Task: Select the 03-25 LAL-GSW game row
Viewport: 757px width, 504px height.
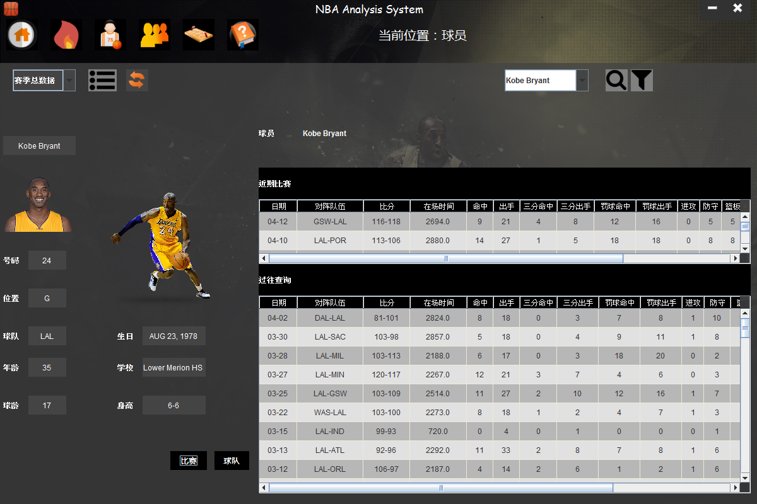Action: pos(499,394)
